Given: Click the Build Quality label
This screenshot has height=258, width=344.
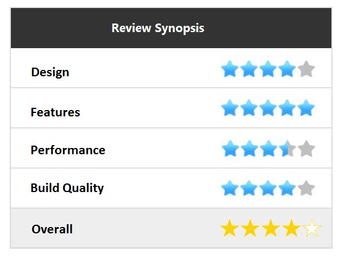Looking at the screenshot, I should (67, 188).
